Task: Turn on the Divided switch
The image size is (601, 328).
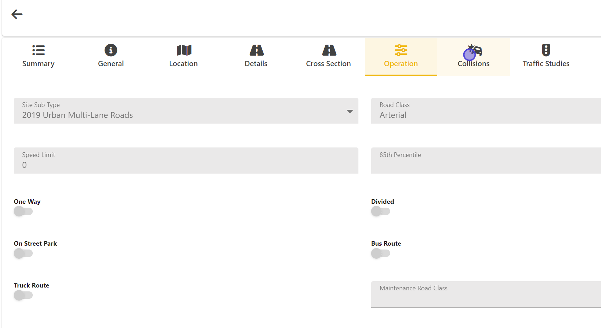Action: (x=381, y=212)
